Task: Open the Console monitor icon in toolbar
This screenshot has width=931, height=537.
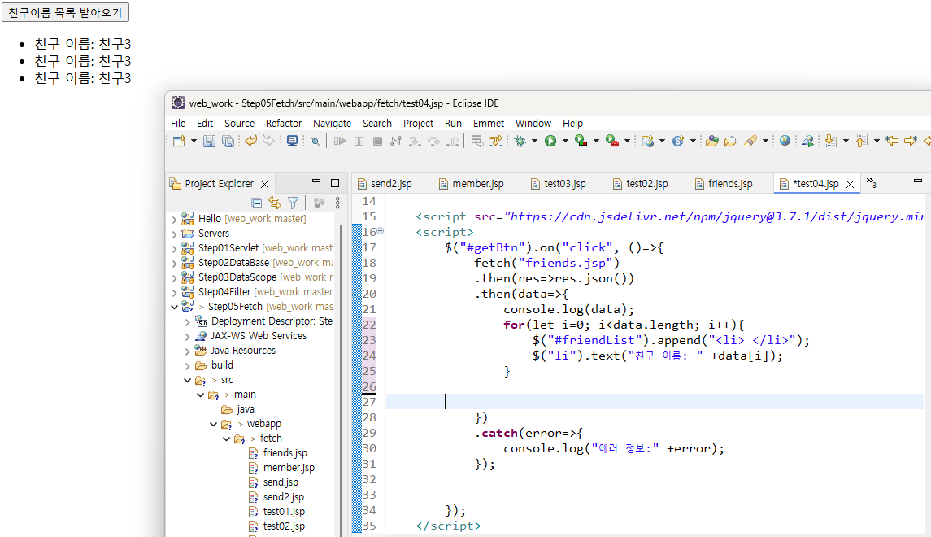Action: pyautogui.click(x=292, y=141)
